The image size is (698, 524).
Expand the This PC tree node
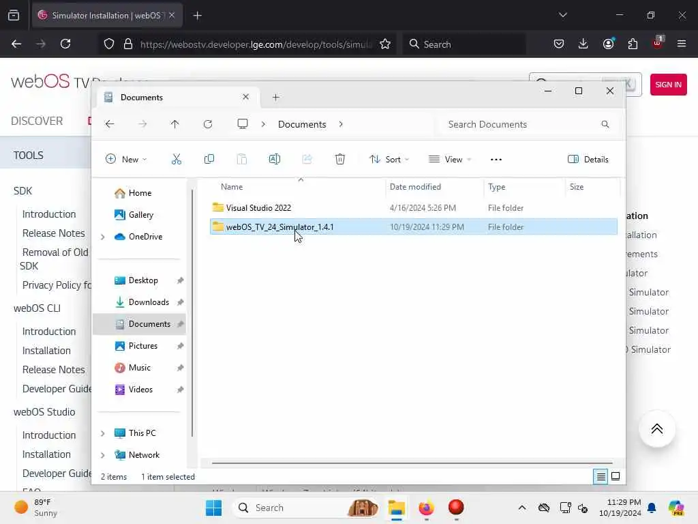click(x=103, y=433)
